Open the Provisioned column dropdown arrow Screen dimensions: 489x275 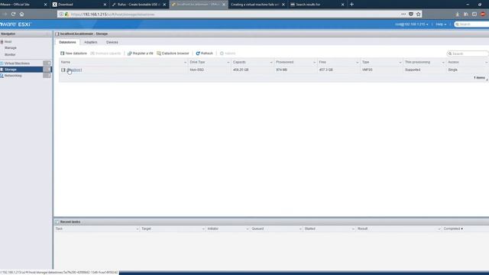[x=314, y=63]
